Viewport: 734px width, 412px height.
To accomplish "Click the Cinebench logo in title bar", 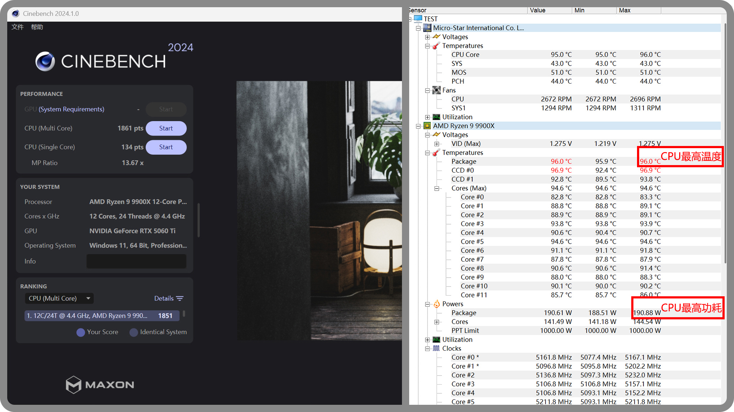I will click(15, 14).
